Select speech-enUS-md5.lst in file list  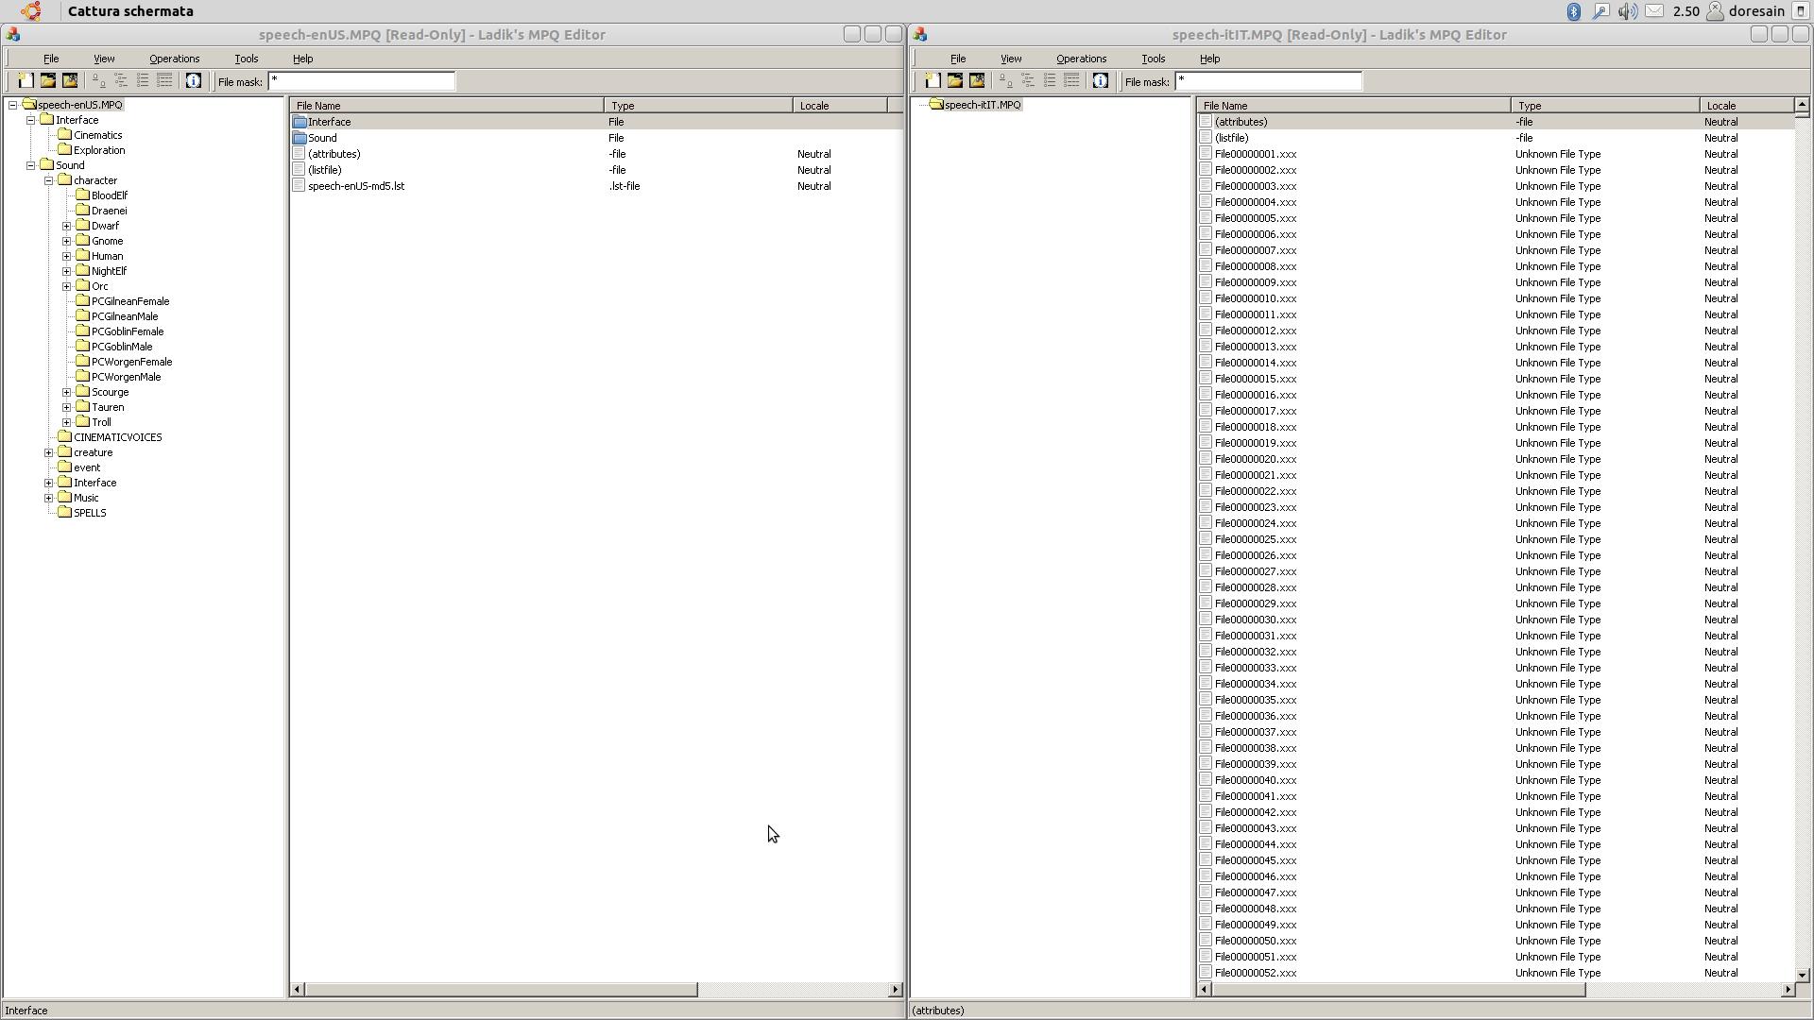[x=355, y=186]
